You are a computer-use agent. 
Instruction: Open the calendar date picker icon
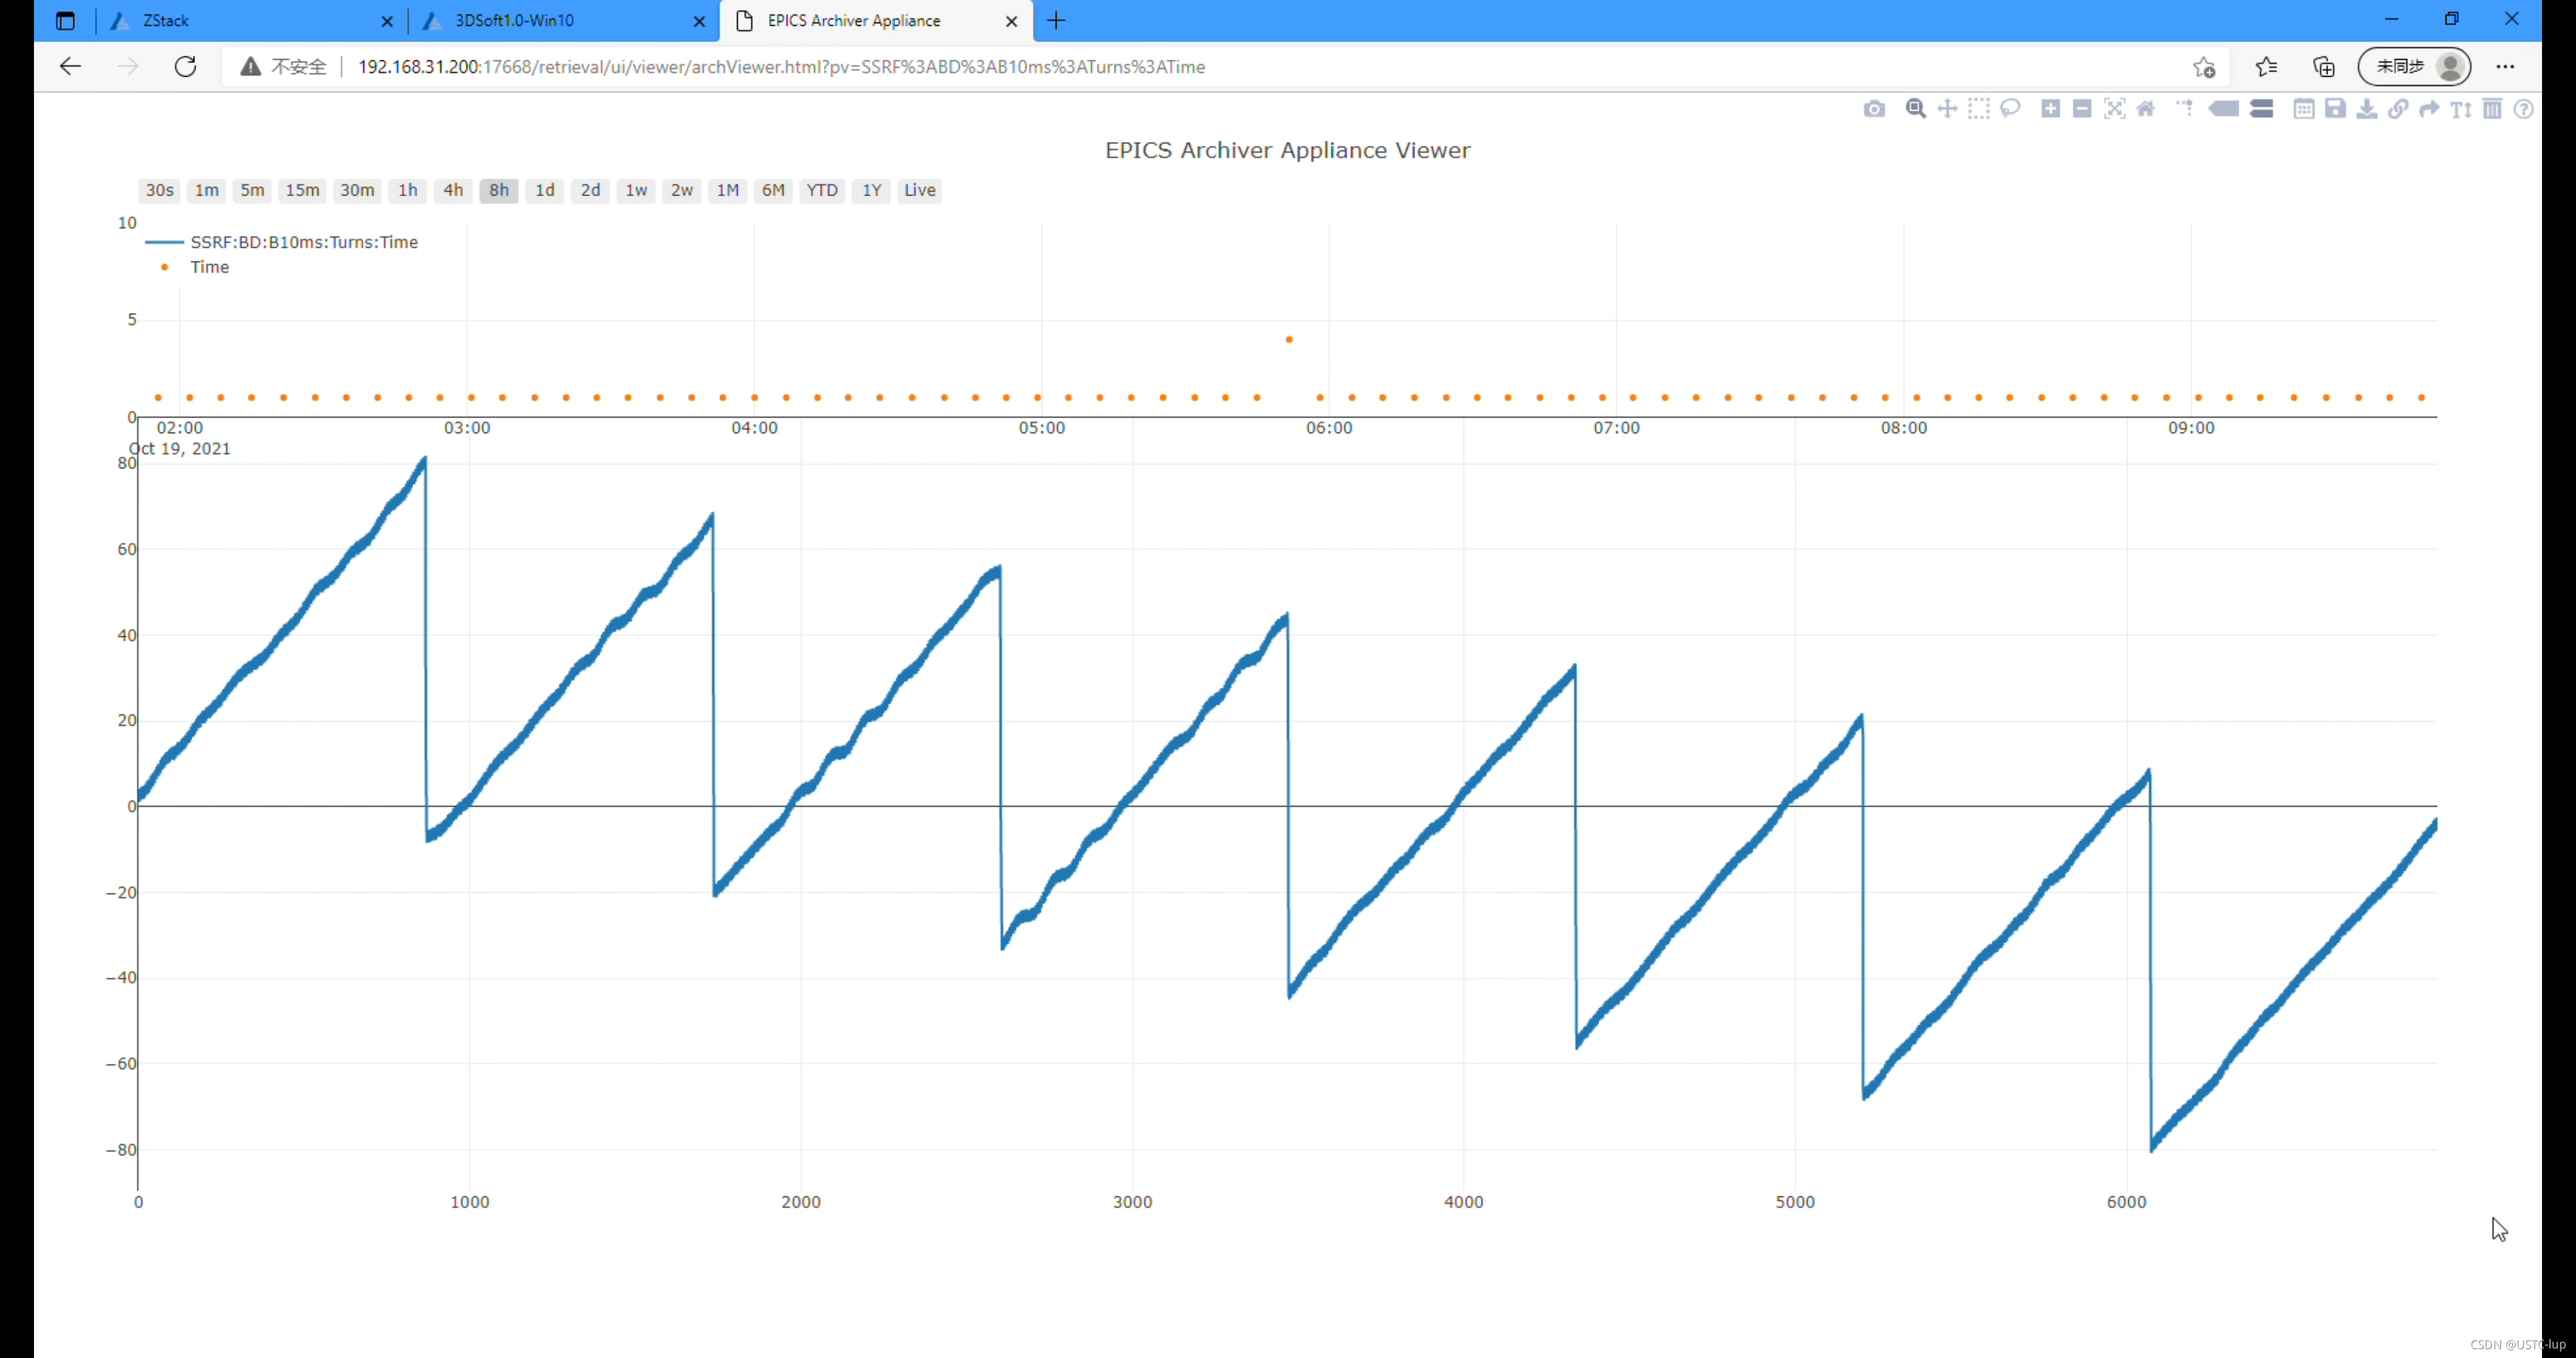pos(2303,109)
